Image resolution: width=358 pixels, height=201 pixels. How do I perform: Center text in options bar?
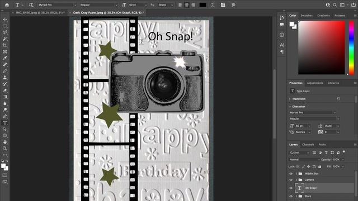pyautogui.click(x=186, y=5)
